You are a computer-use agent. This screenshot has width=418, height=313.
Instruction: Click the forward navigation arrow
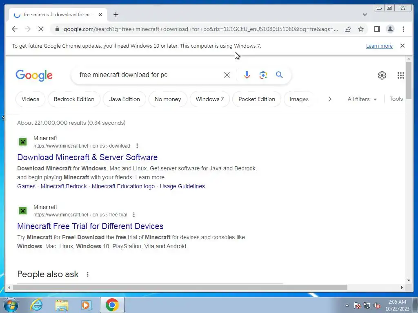pyautogui.click(x=28, y=29)
